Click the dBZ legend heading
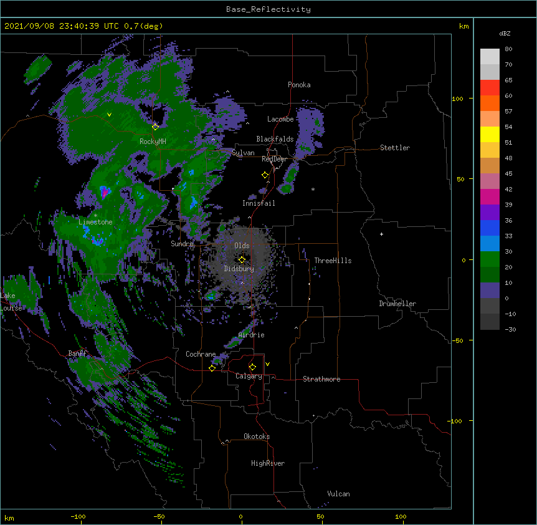 (x=505, y=34)
